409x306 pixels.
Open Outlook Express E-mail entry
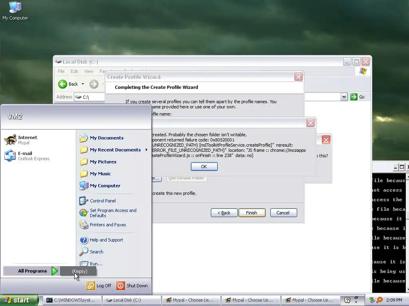pos(27,156)
